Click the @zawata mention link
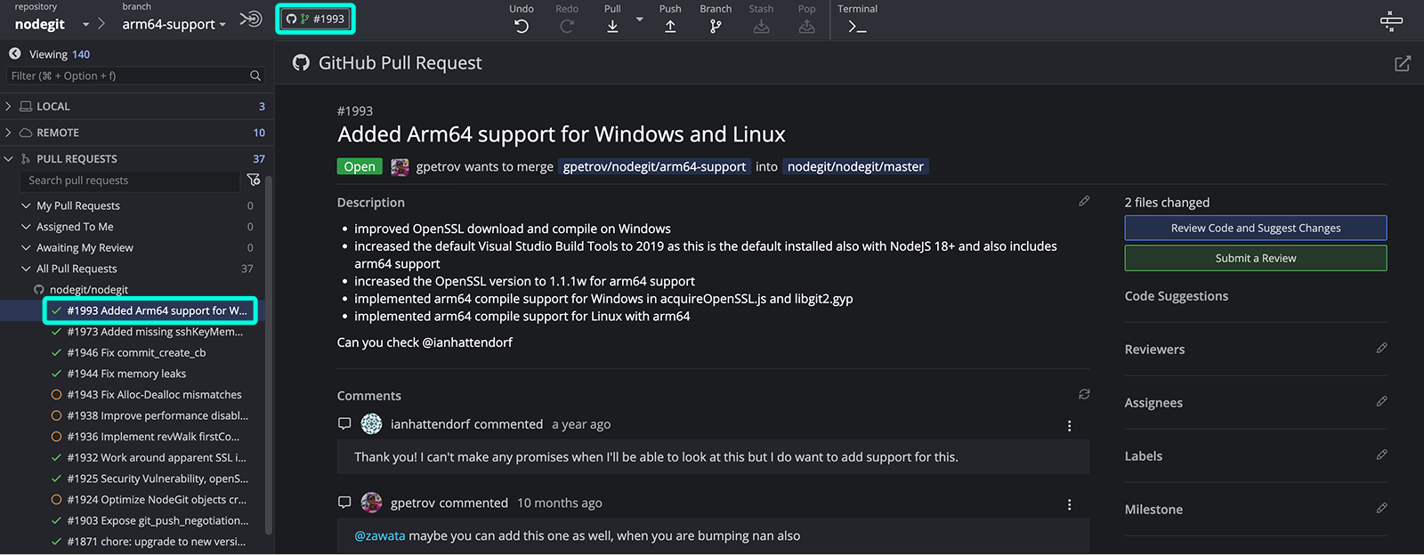The image size is (1424, 555). [x=379, y=535]
